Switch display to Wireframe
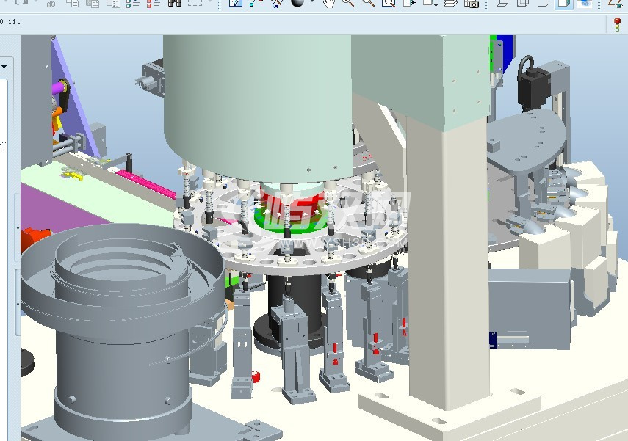Image resolution: width=628 pixels, height=441 pixels. [x=502, y=3]
